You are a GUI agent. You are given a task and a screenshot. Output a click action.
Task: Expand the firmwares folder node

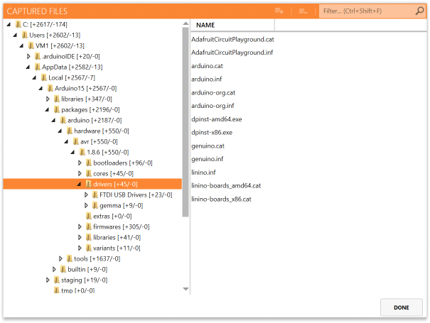click(80, 227)
